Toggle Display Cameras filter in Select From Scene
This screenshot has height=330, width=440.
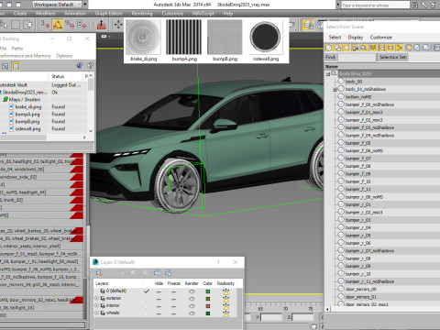pyautogui.click(x=356, y=48)
